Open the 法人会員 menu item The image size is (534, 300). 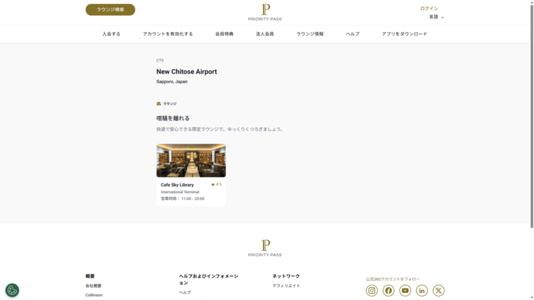click(265, 34)
